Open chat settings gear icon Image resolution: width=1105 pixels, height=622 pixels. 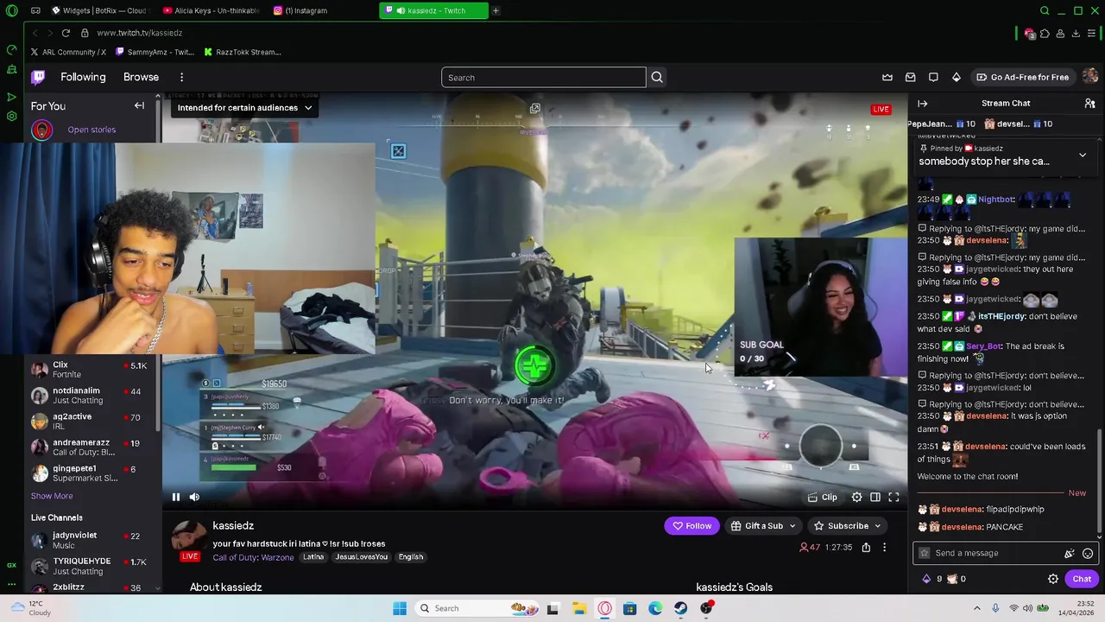tap(1053, 579)
